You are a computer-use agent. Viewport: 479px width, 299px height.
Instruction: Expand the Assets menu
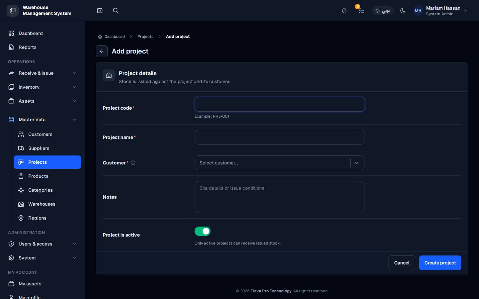[43, 101]
